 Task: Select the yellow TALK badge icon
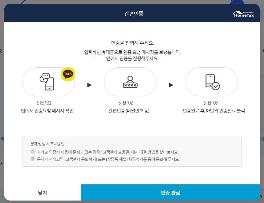68,74
